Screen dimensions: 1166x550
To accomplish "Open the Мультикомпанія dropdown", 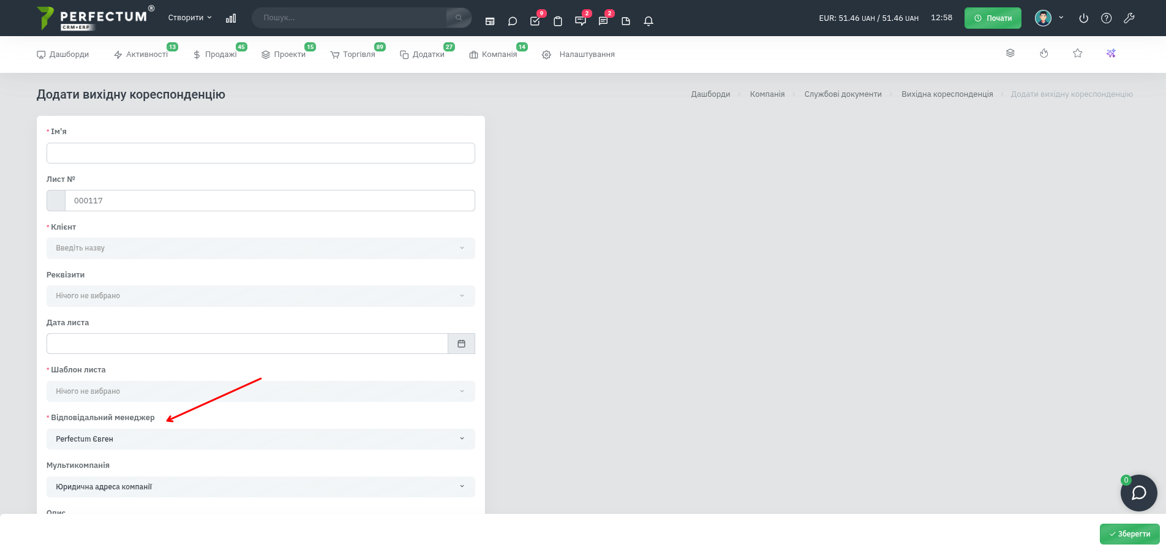I will click(x=261, y=487).
